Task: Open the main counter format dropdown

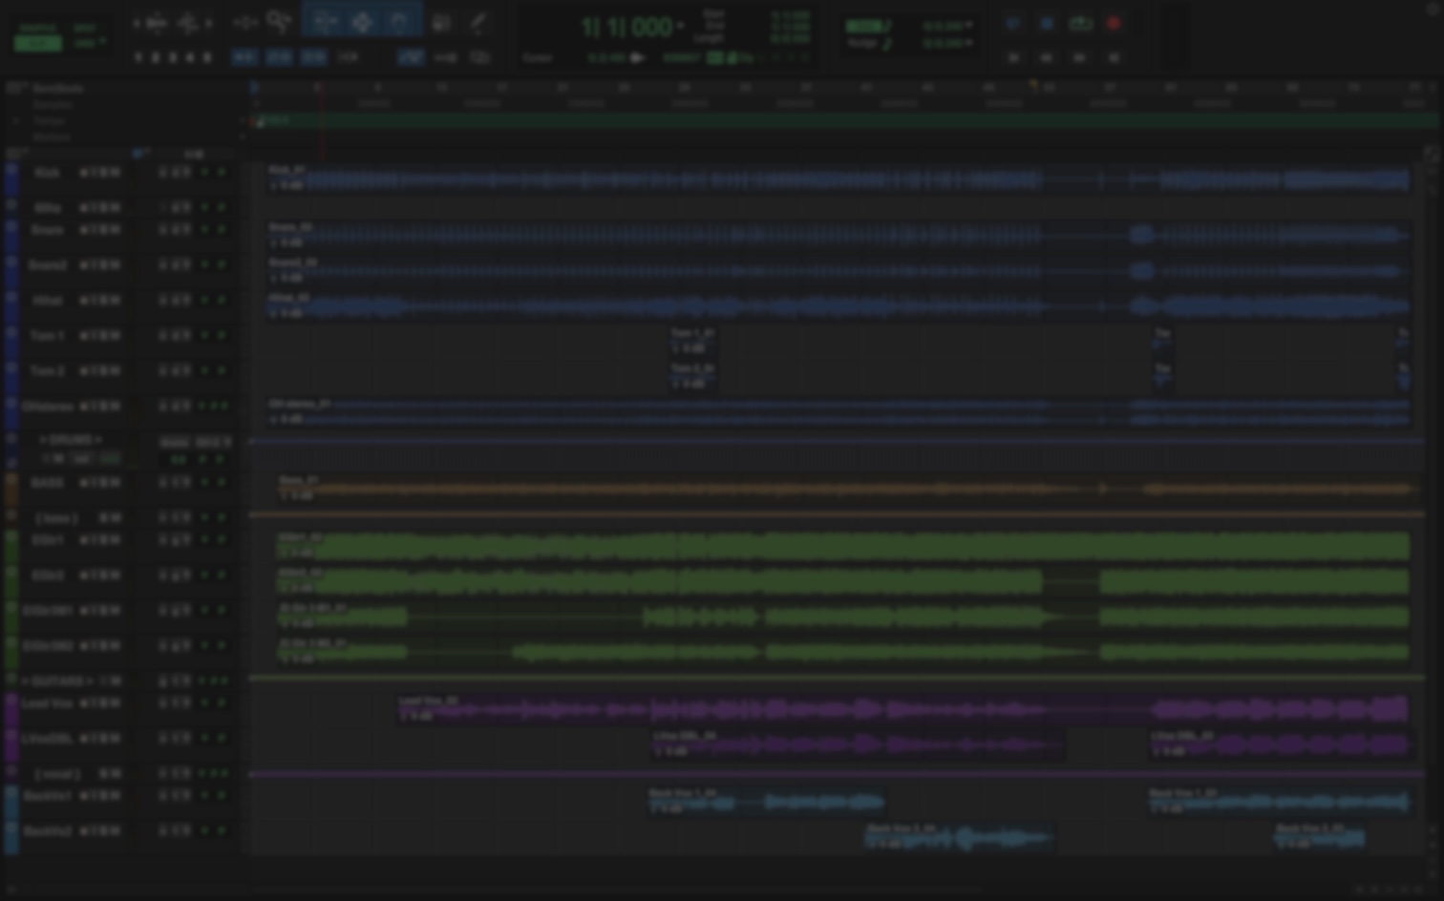Action: tap(680, 26)
